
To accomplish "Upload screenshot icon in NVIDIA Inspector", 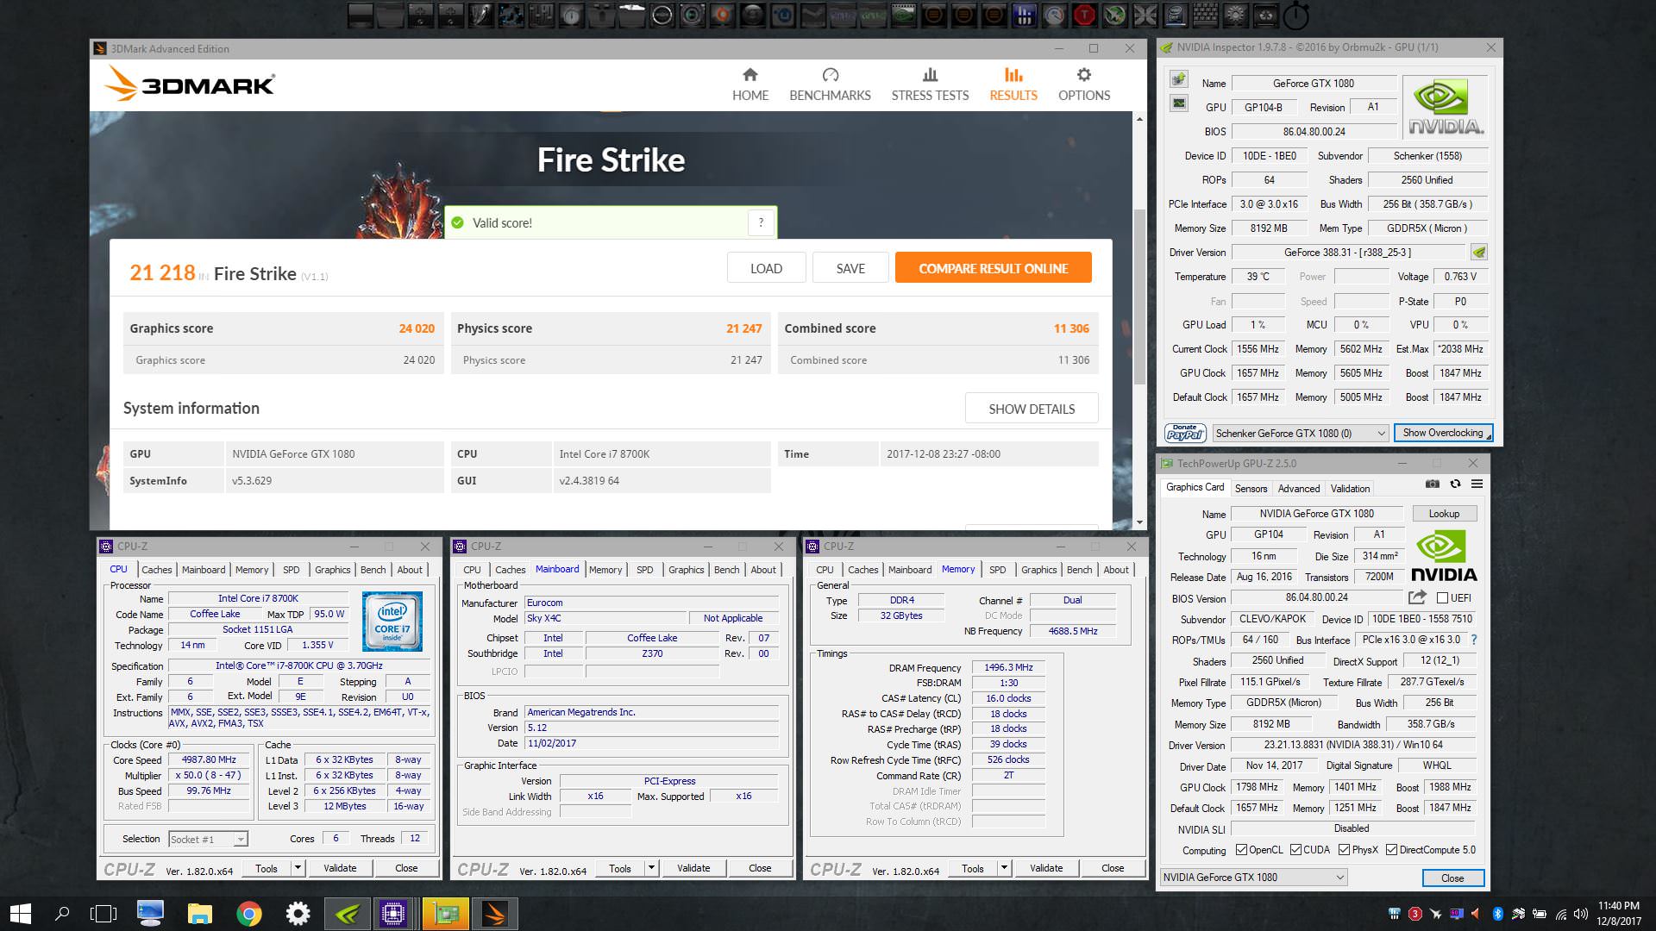I will coord(1178,79).
